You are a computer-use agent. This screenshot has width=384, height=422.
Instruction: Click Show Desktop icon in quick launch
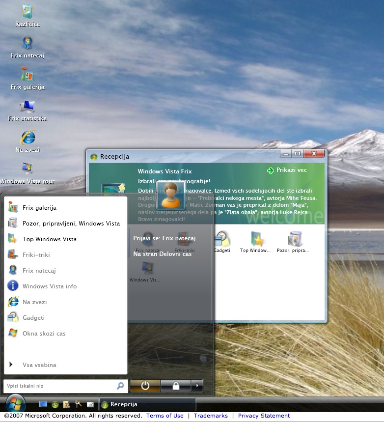pos(43,404)
